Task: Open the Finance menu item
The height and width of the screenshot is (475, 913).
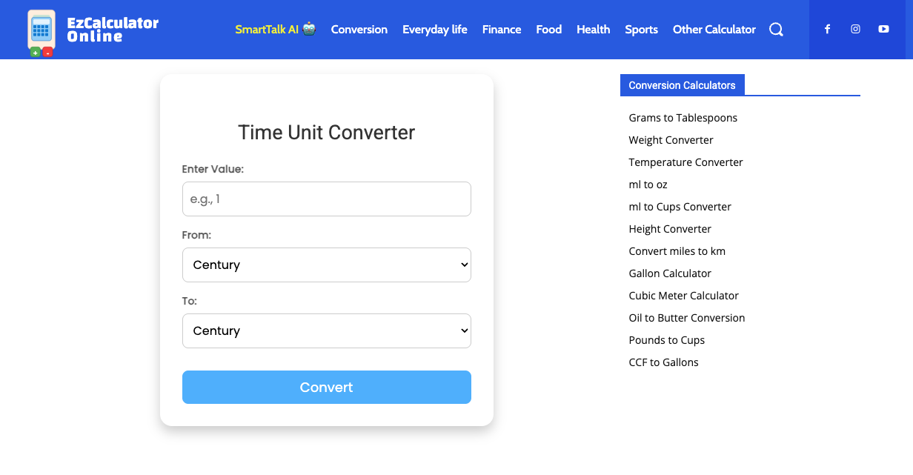Action: (502, 30)
